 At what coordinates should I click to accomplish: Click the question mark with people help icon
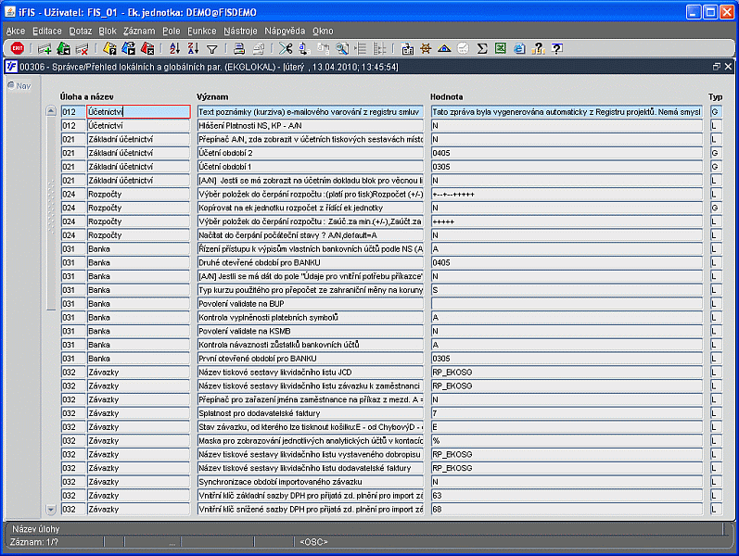click(538, 48)
